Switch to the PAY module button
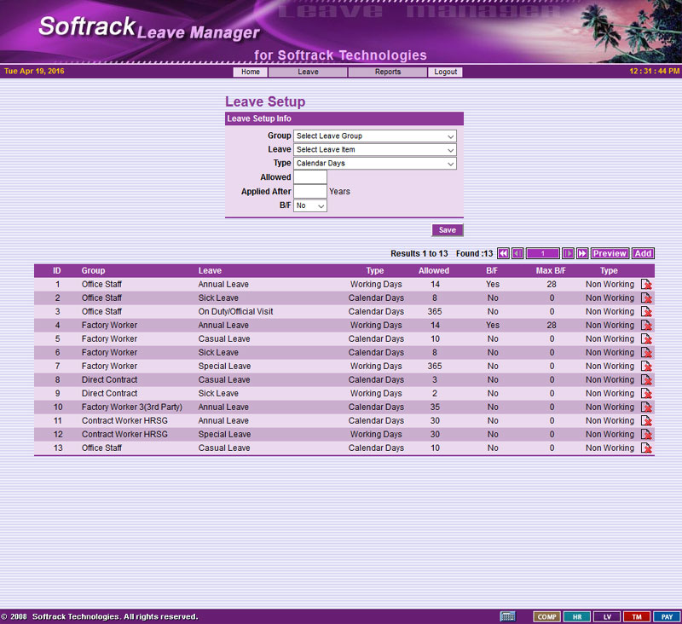Image resolution: width=682 pixels, height=624 pixels. click(666, 616)
